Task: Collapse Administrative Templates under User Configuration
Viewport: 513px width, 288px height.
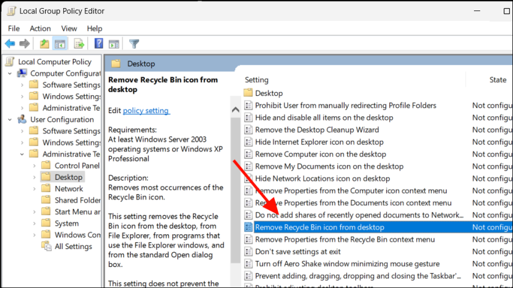Action: [x=22, y=154]
